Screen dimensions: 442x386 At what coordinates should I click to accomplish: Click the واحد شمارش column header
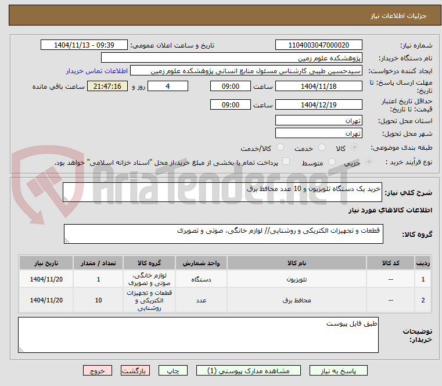click(x=201, y=263)
